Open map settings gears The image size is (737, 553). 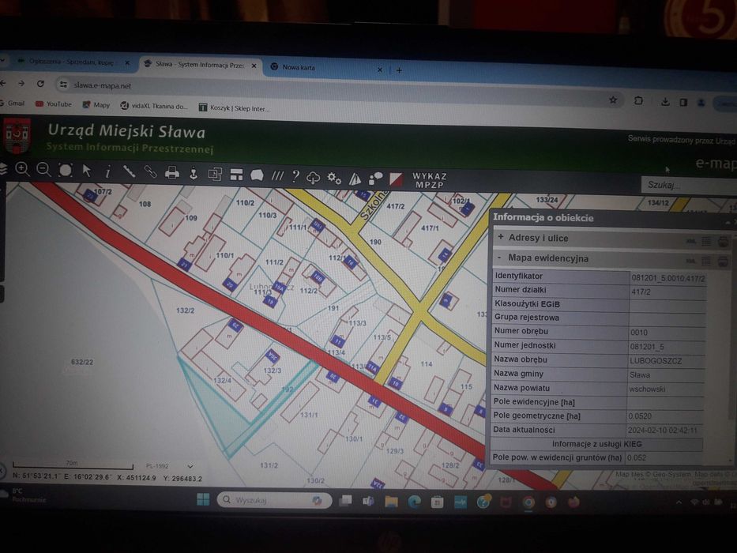click(x=334, y=178)
